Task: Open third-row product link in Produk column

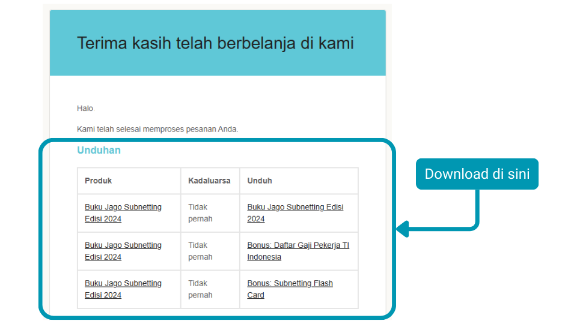Action: tap(123, 289)
